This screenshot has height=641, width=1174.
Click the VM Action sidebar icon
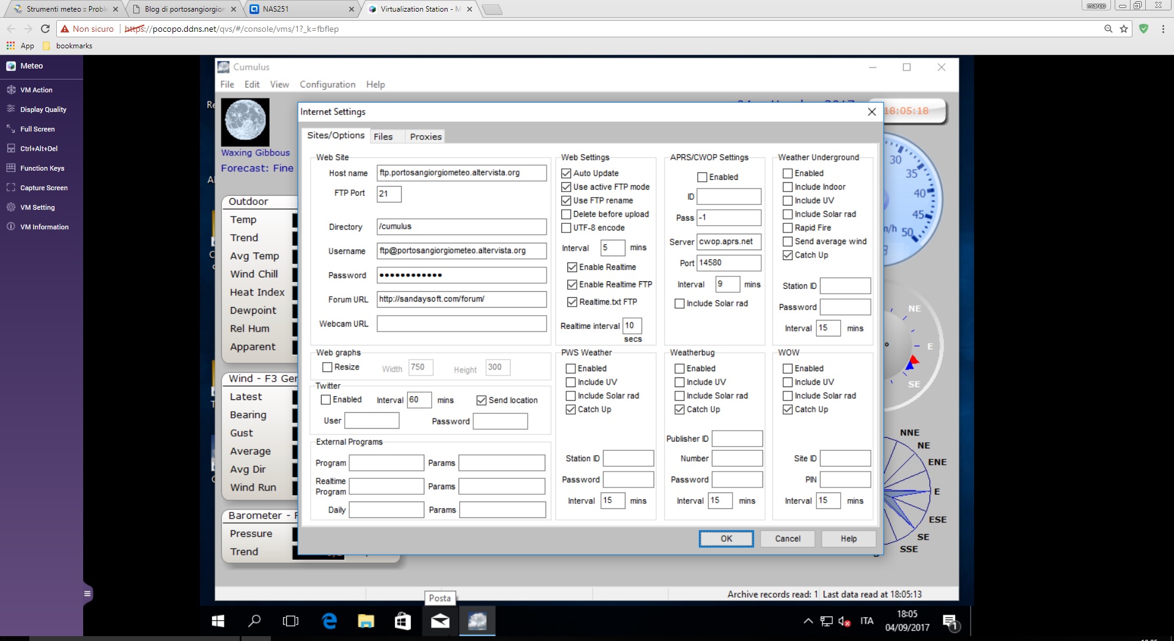[11, 90]
